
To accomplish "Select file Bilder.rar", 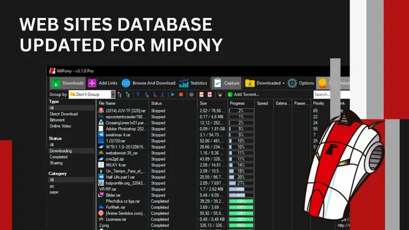I will pos(113,195).
